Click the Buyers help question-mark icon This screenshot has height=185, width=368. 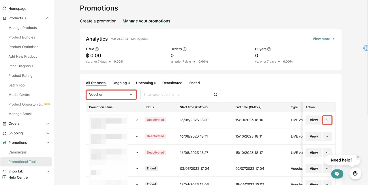(269, 49)
